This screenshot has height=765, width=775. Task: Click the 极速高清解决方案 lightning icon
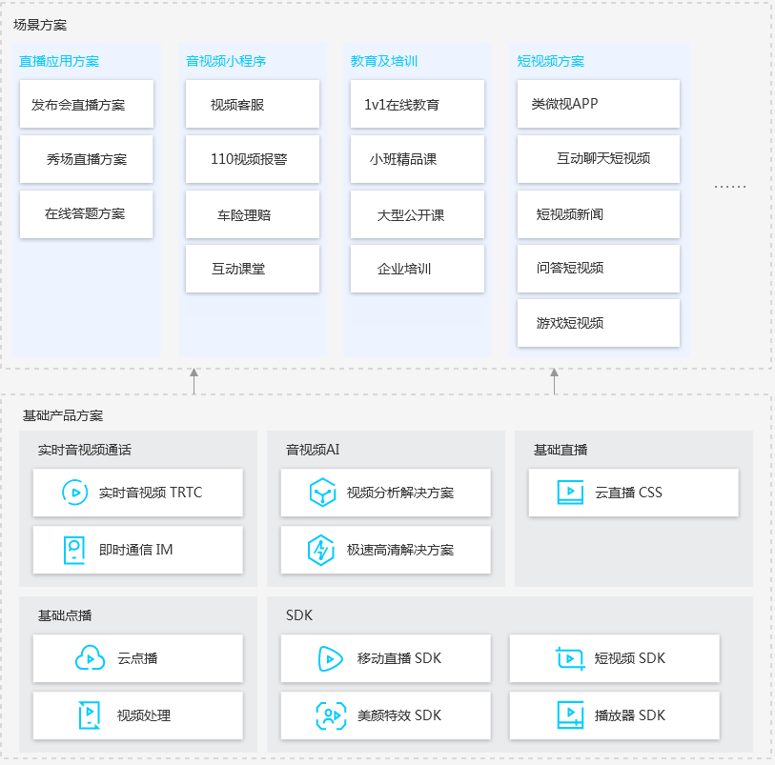(x=322, y=550)
